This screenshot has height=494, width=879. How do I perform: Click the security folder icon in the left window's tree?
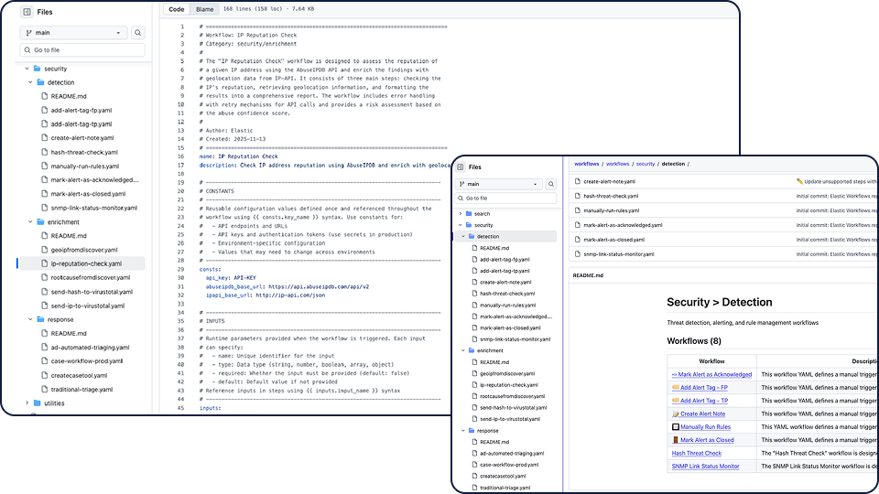(x=37, y=69)
